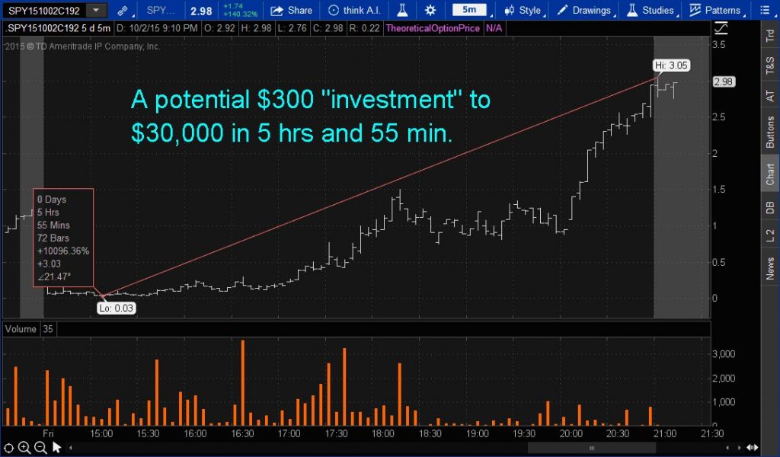Select the pointer cursor tool
This screenshot has height=457, width=780.
(56, 448)
